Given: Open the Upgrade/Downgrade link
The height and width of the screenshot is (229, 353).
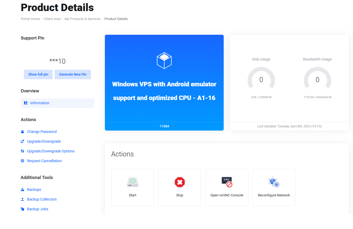Looking at the screenshot, I should pos(44,141).
